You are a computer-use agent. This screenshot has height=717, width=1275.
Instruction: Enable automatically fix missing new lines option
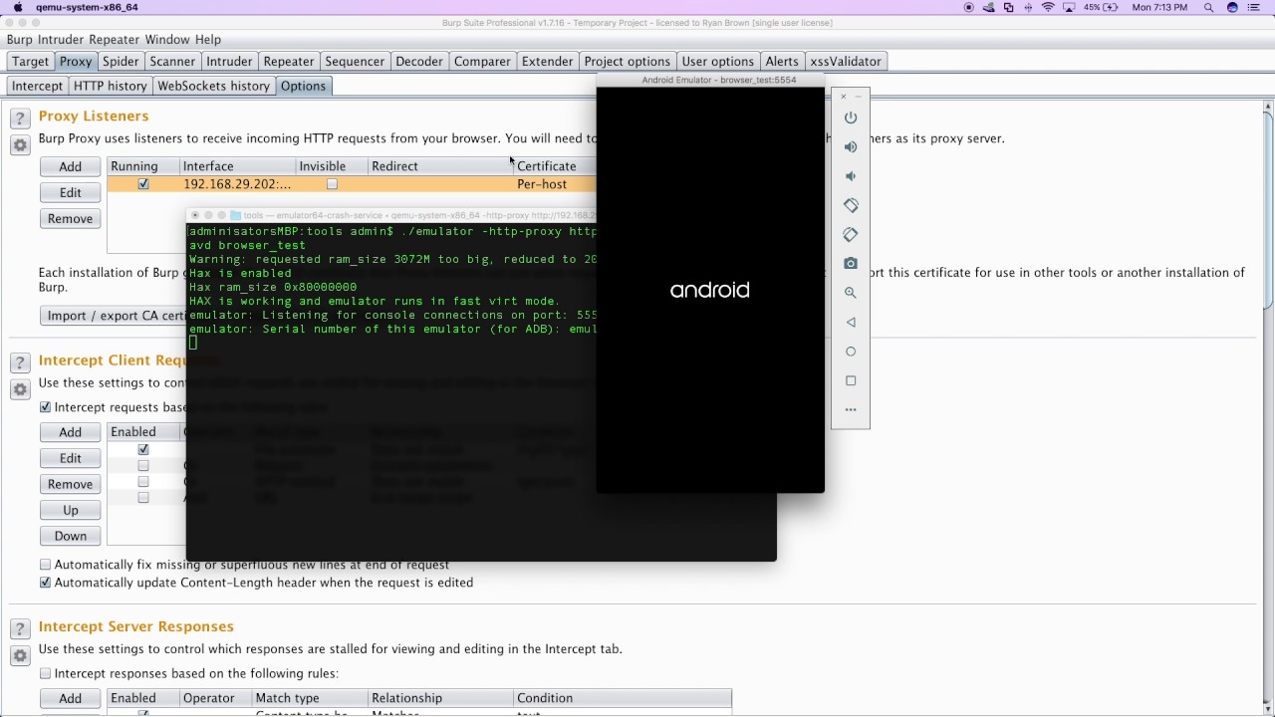(x=45, y=565)
